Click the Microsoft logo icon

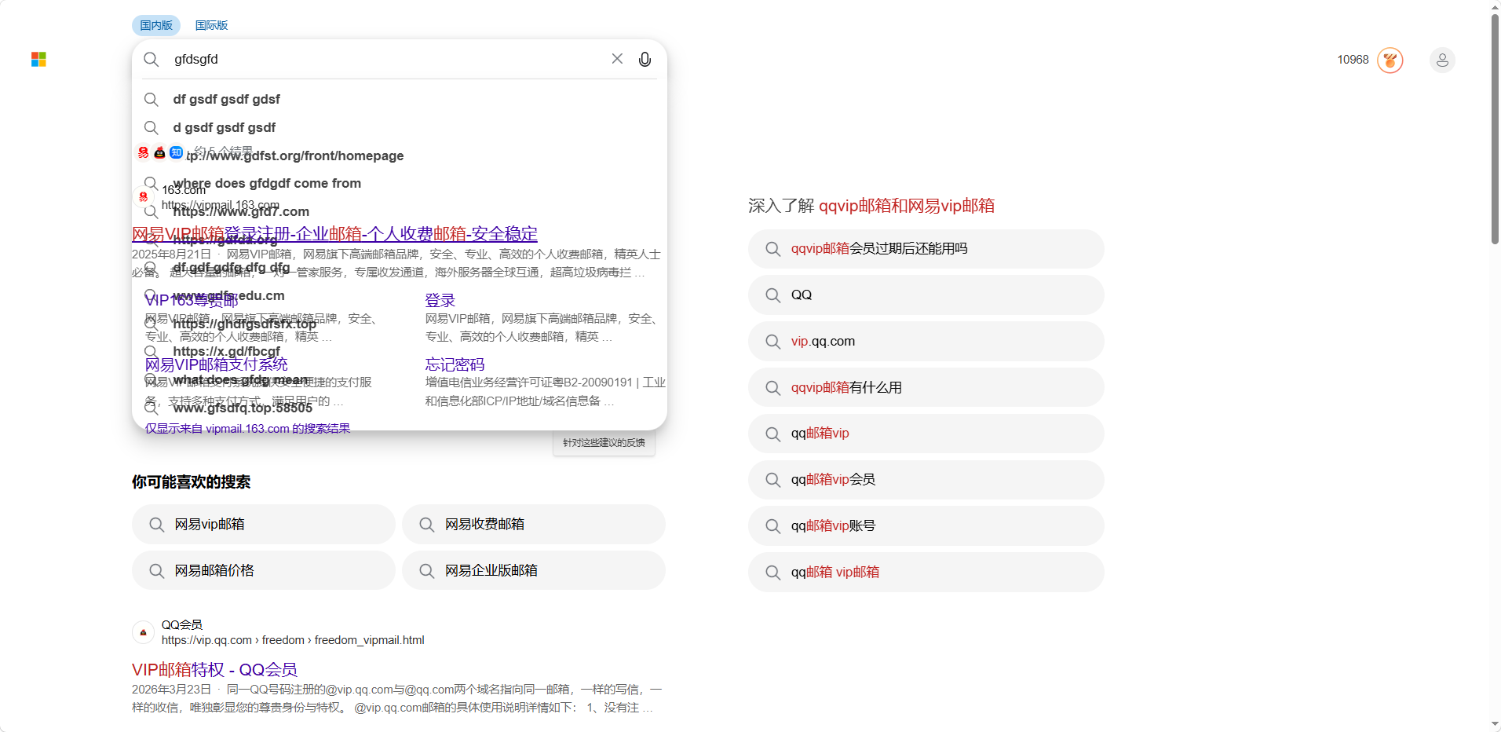pyautogui.click(x=38, y=60)
